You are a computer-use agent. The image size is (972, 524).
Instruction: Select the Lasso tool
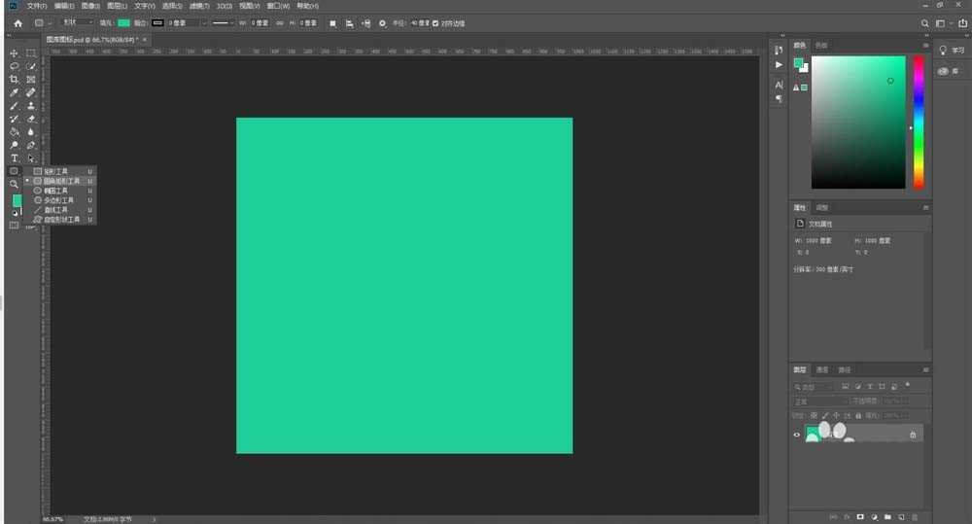(15, 66)
